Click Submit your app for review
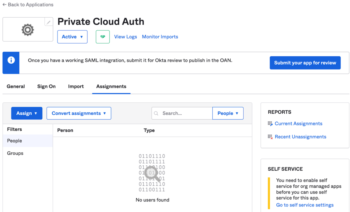The image size is (350, 212). tap(305, 62)
